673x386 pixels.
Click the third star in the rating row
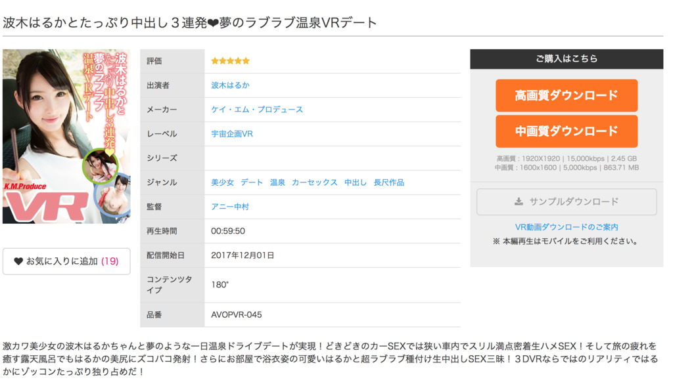click(x=231, y=61)
